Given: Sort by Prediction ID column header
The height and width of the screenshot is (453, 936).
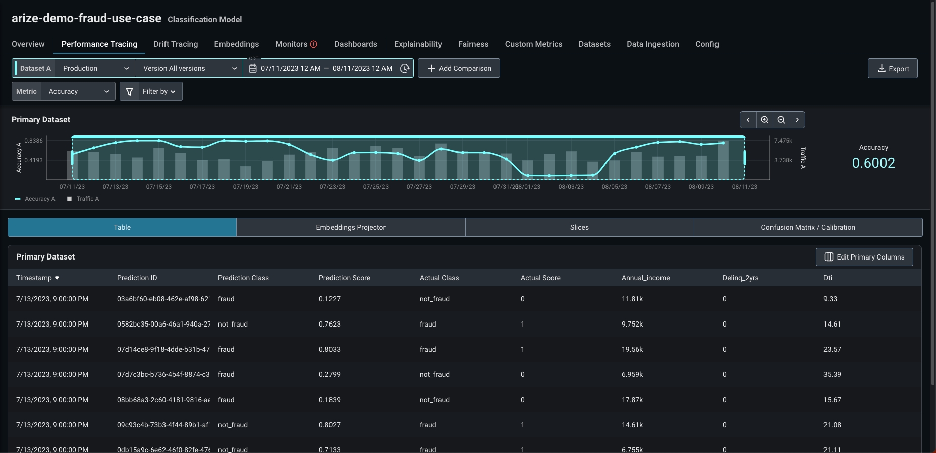Looking at the screenshot, I should point(137,278).
